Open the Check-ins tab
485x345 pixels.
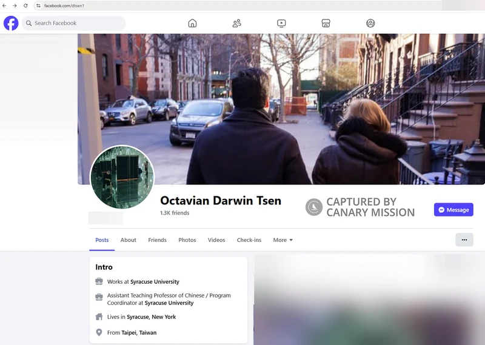249,239
